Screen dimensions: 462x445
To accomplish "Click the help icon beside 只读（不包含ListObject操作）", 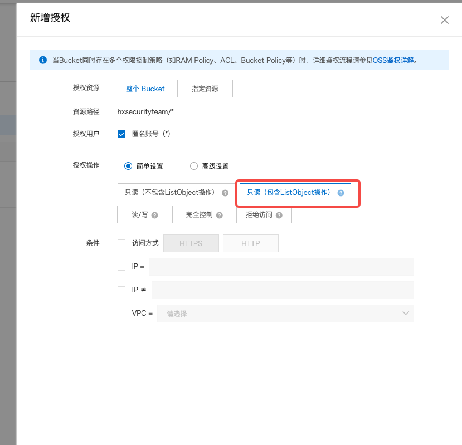I will [225, 193].
